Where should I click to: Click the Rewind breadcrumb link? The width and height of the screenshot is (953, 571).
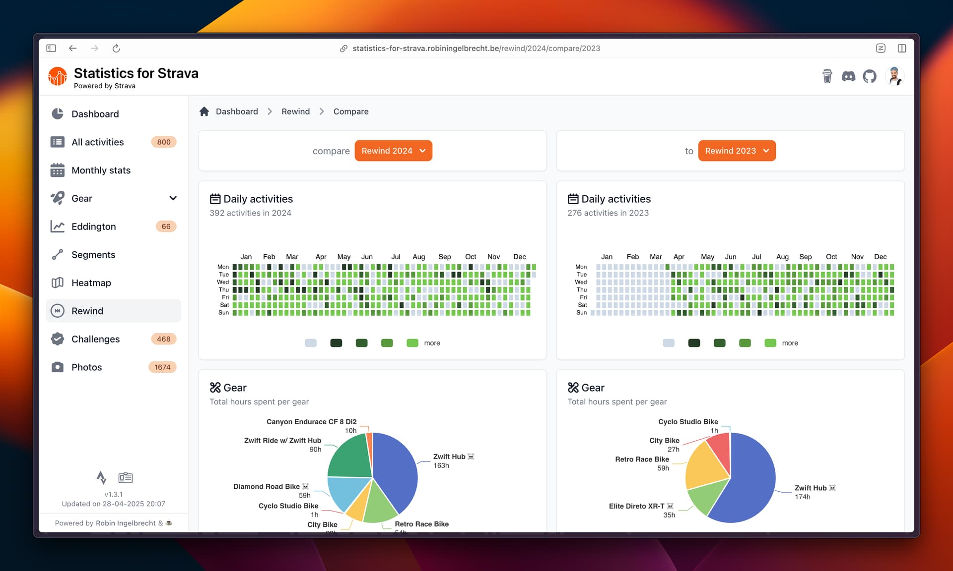tap(295, 112)
